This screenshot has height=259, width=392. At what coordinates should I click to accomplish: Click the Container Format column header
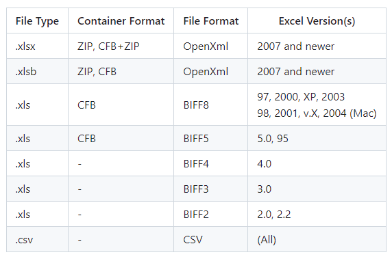click(x=121, y=21)
